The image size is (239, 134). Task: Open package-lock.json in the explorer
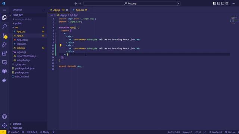click(x=25, y=68)
